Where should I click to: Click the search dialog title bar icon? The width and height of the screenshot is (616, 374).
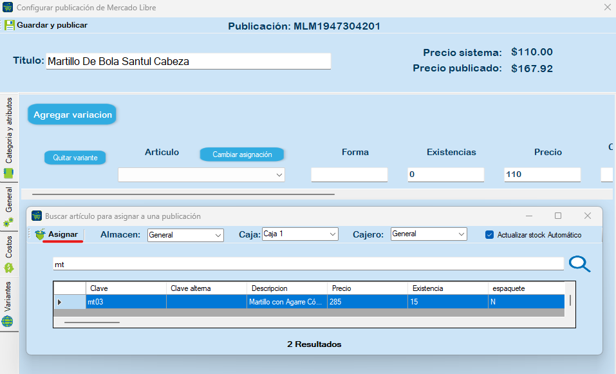click(x=36, y=216)
